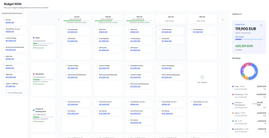
Task: Click the Sales 18.9% consumed label
Action: [38, 48]
